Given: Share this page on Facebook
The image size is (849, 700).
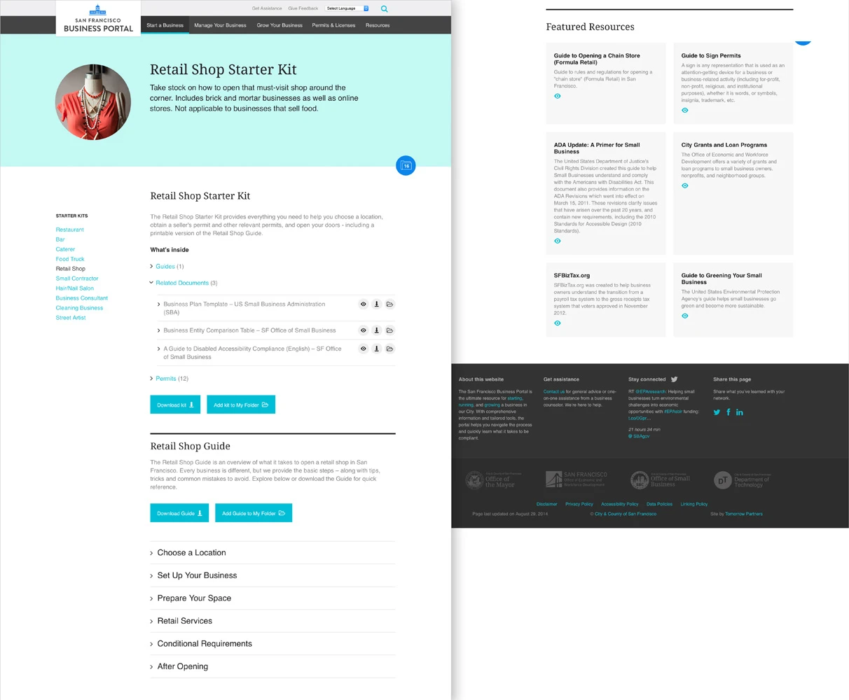Looking at the screenshot, I should click(x=728, y=412).
